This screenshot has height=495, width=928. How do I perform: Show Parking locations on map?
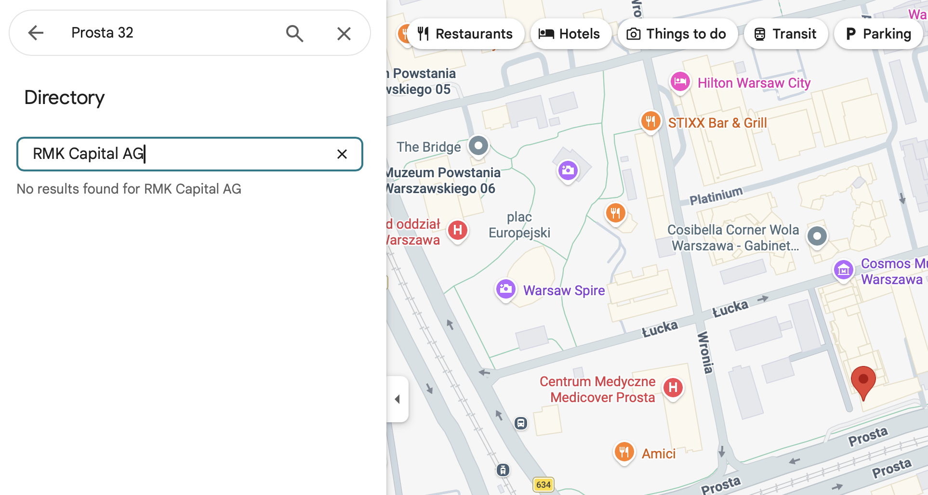[878, 34]
